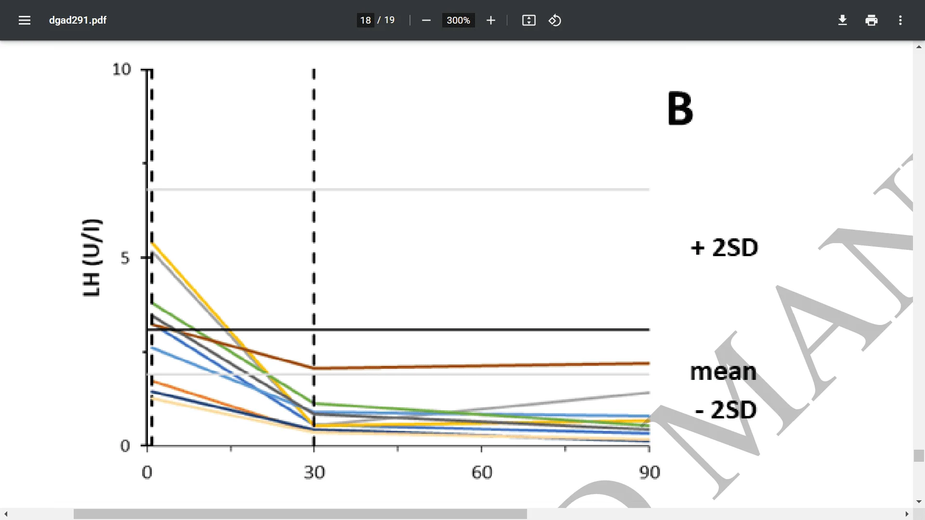Click the '- 2SD' label
The image size is (925, 520).
(726, 410)
